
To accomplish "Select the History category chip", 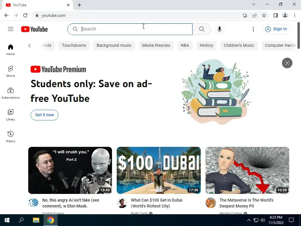I will 206,46.
